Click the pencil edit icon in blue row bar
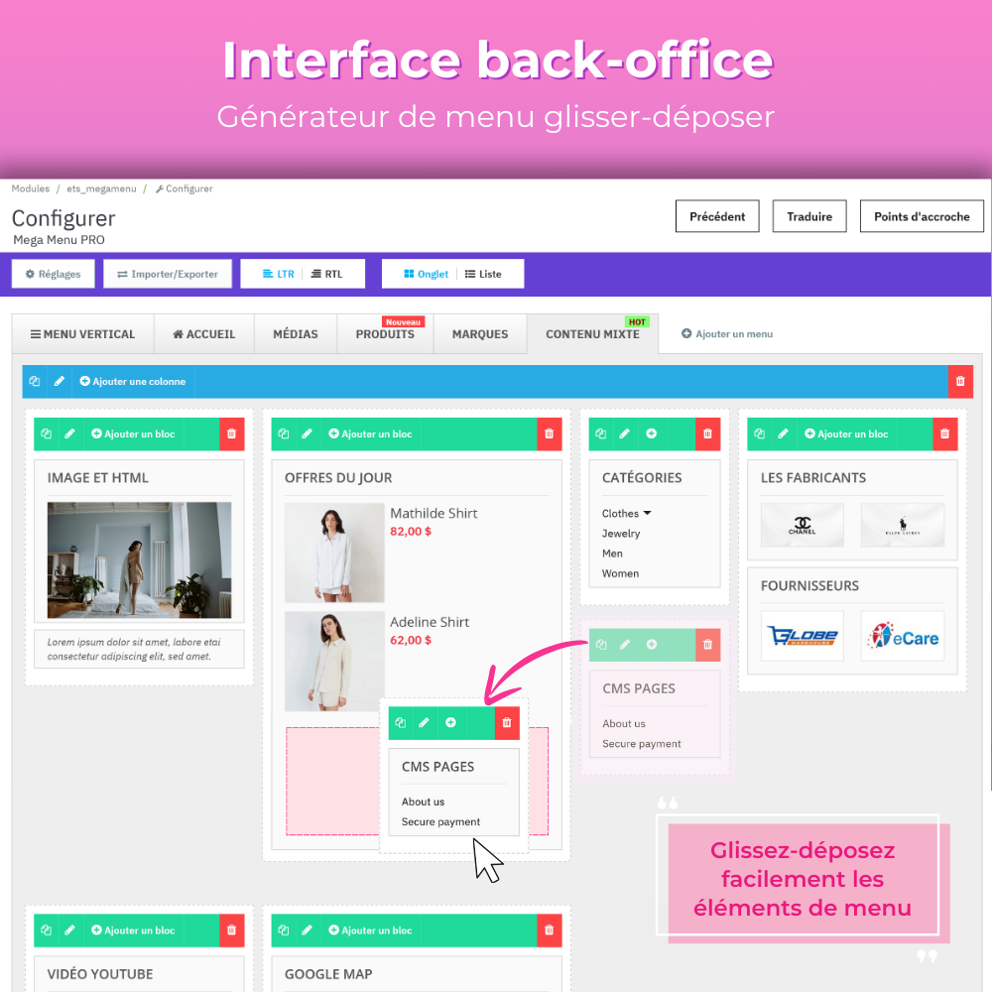The width and height of the screenshot is (992, 992). [60, 382]
